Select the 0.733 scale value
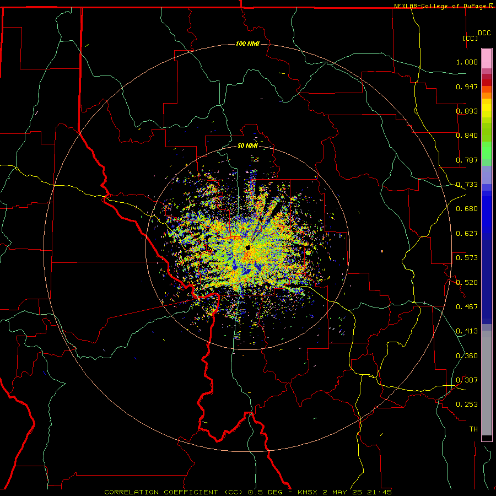The width and height of the screenshot is (496, 496). coord(467,185)
